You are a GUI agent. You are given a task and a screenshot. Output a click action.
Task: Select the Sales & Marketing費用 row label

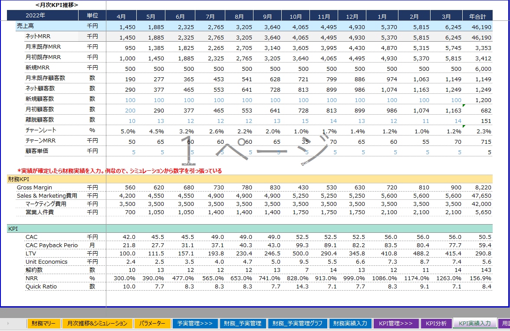tap(47, 195)
